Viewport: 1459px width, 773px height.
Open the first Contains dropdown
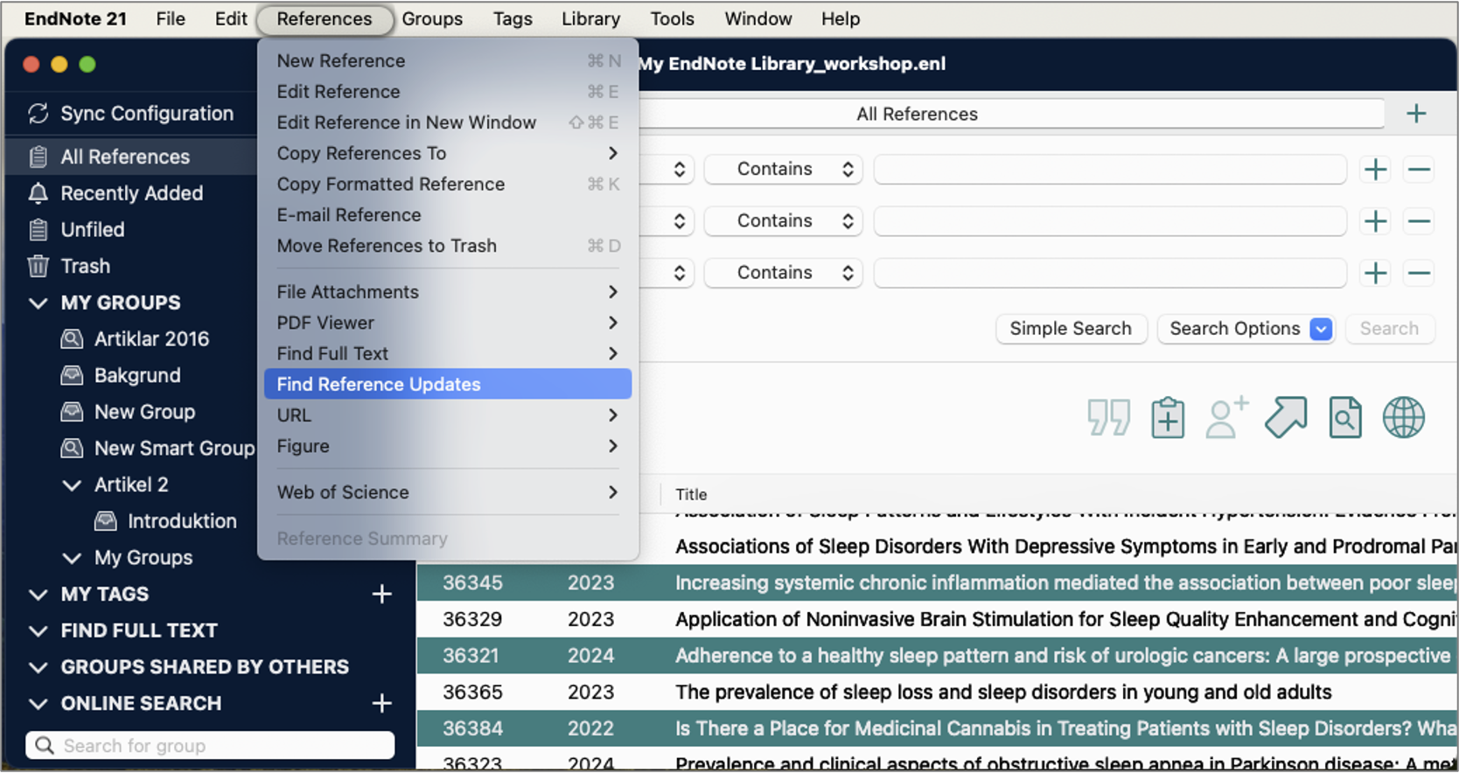pyautogui.click(x=783, y=169)
